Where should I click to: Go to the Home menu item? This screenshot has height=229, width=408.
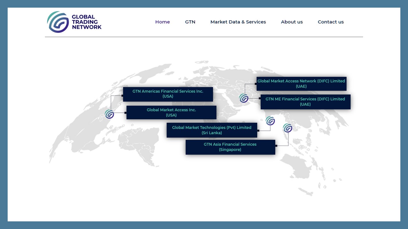coord(163,22)
